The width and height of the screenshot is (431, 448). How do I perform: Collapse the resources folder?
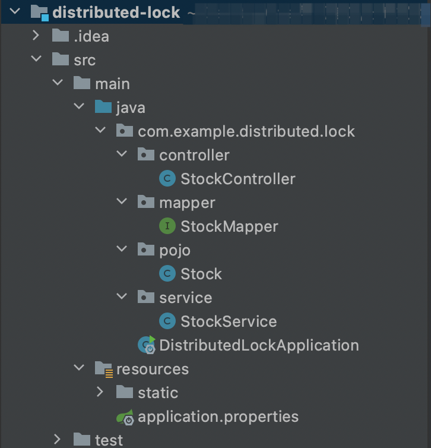(79, 368)
